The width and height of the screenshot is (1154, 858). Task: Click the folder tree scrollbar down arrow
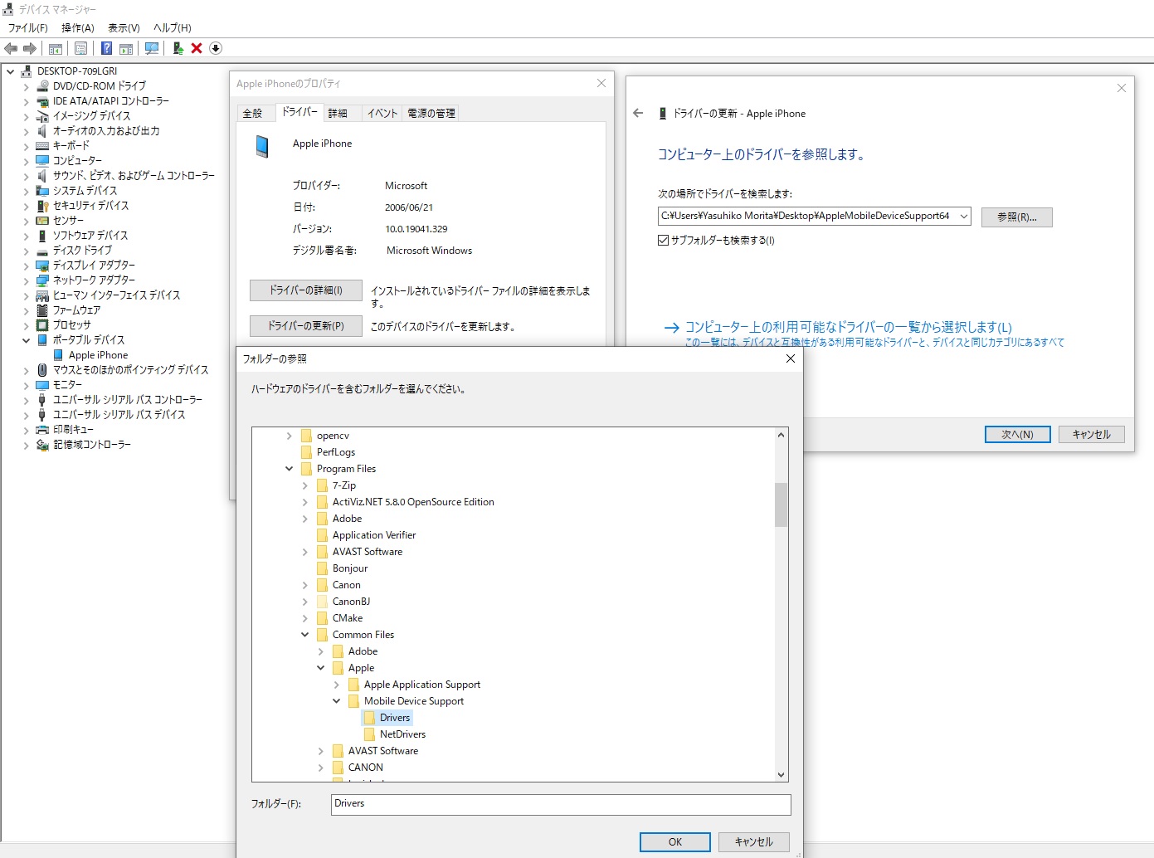pyautogui.click(x=781, y=775)
